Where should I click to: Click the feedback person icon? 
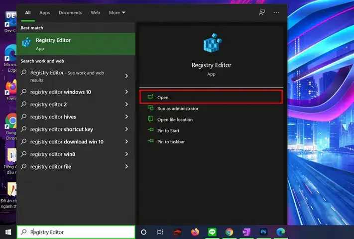point(262,12)
